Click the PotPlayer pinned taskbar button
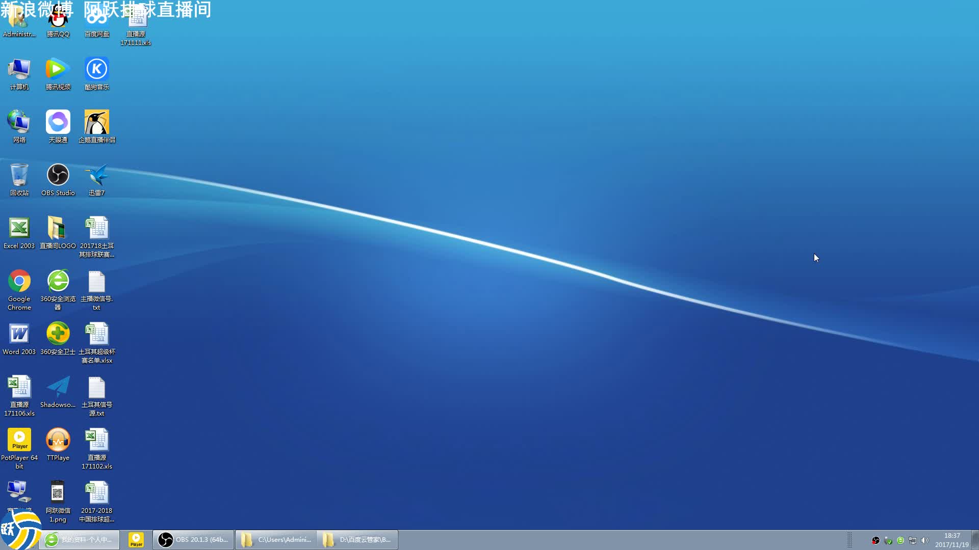 click(136, 540)
